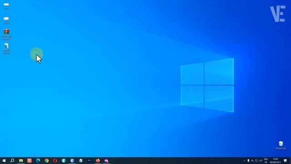The width and height of the screenshot is (291, 164).
Task: Open the taskbar clock and date
Action: 276,161
